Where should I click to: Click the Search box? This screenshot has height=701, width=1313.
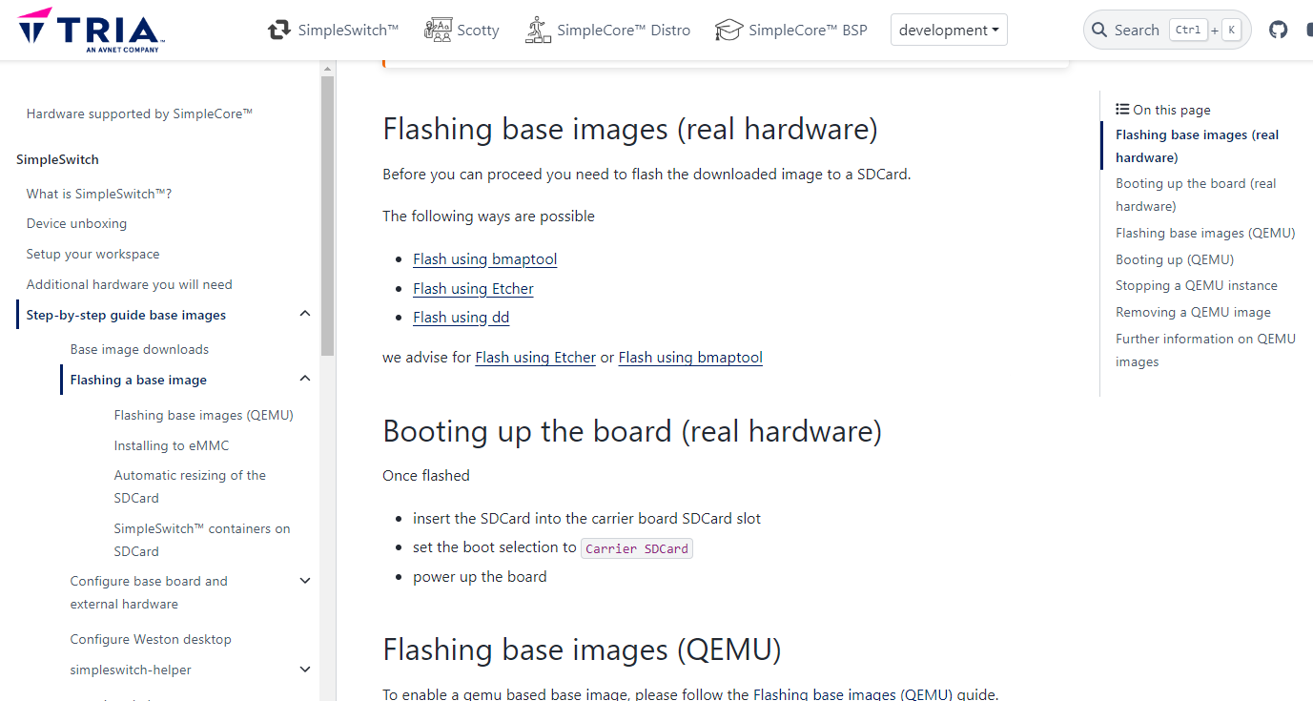click(x=1167, y=30)
